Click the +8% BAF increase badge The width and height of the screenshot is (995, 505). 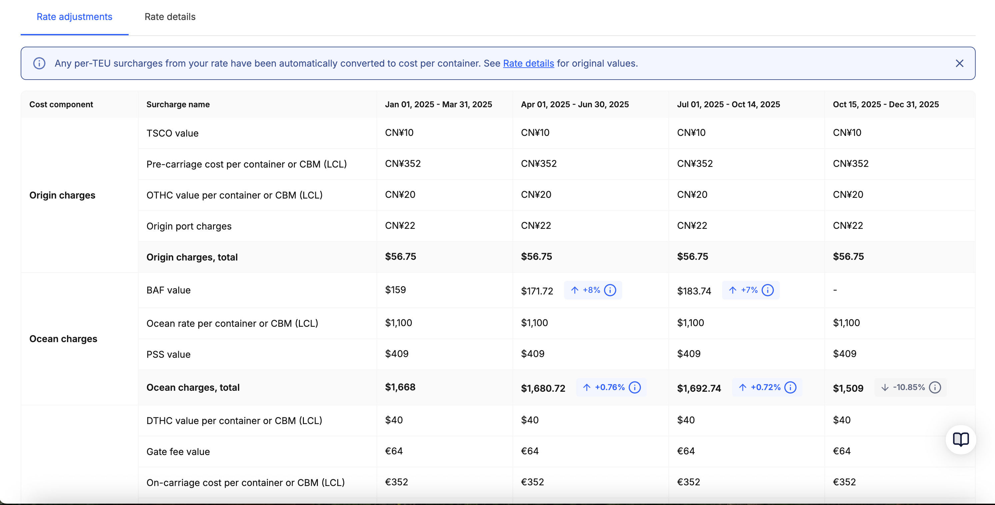coord(591,290)
